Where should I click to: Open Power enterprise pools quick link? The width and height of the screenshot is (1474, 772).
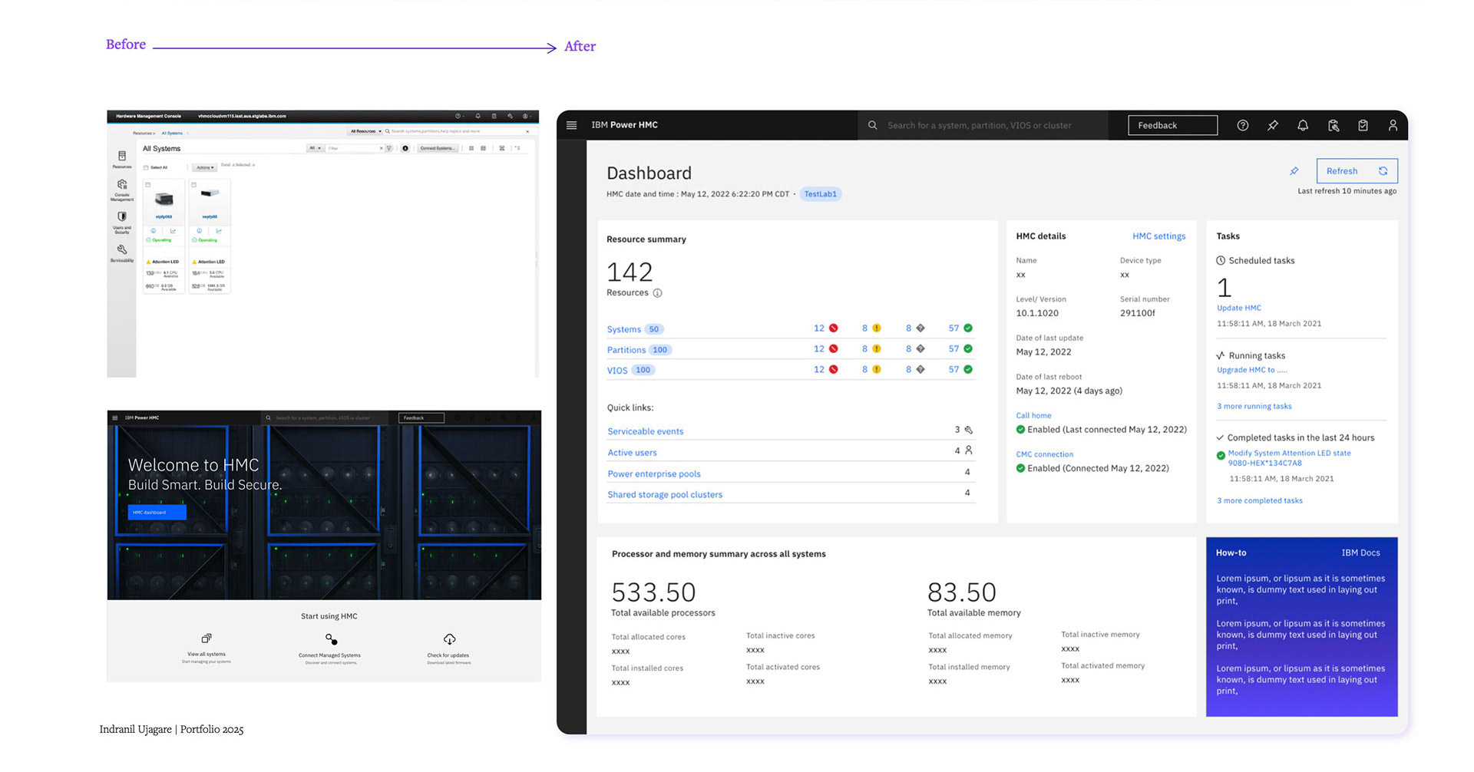pos(654,473)
